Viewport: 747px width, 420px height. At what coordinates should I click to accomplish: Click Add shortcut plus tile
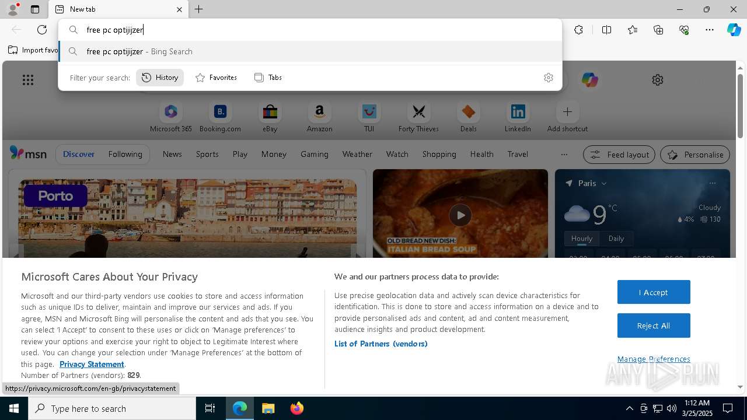pos(567,117)
